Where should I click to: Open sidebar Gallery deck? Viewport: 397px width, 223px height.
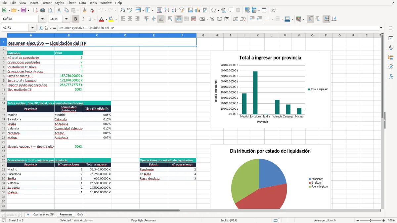pyautogui.click(x=391, y=57)
